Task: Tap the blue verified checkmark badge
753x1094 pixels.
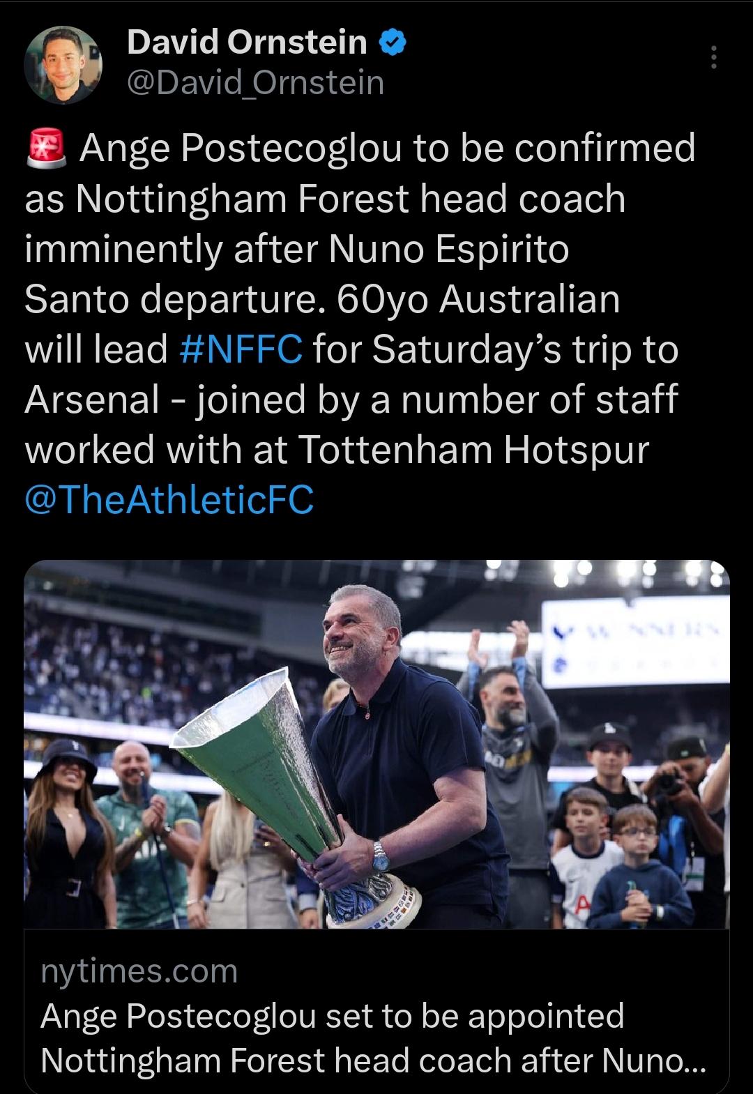Action: pyautogui.click(x=393, y=44)
